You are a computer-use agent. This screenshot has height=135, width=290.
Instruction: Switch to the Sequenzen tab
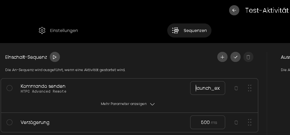coord(189,31)
